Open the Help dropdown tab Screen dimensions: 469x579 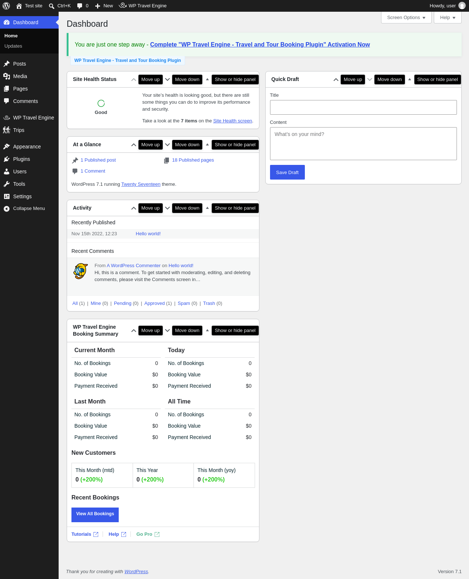(x=448, y=18)
